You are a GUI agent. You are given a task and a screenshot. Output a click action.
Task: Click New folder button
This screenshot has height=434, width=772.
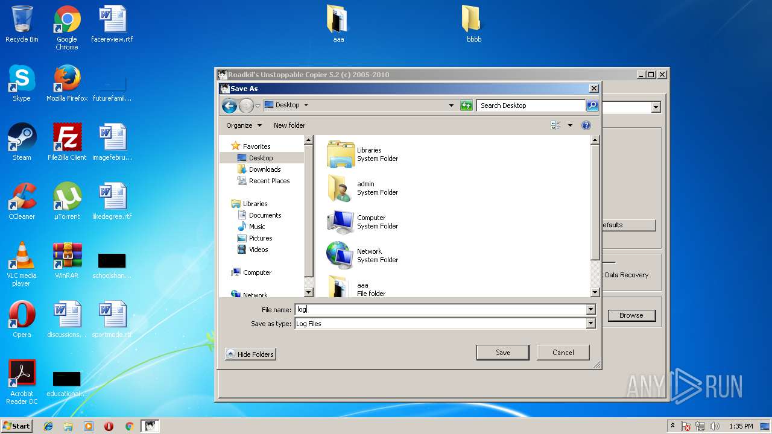coord(289,125)
